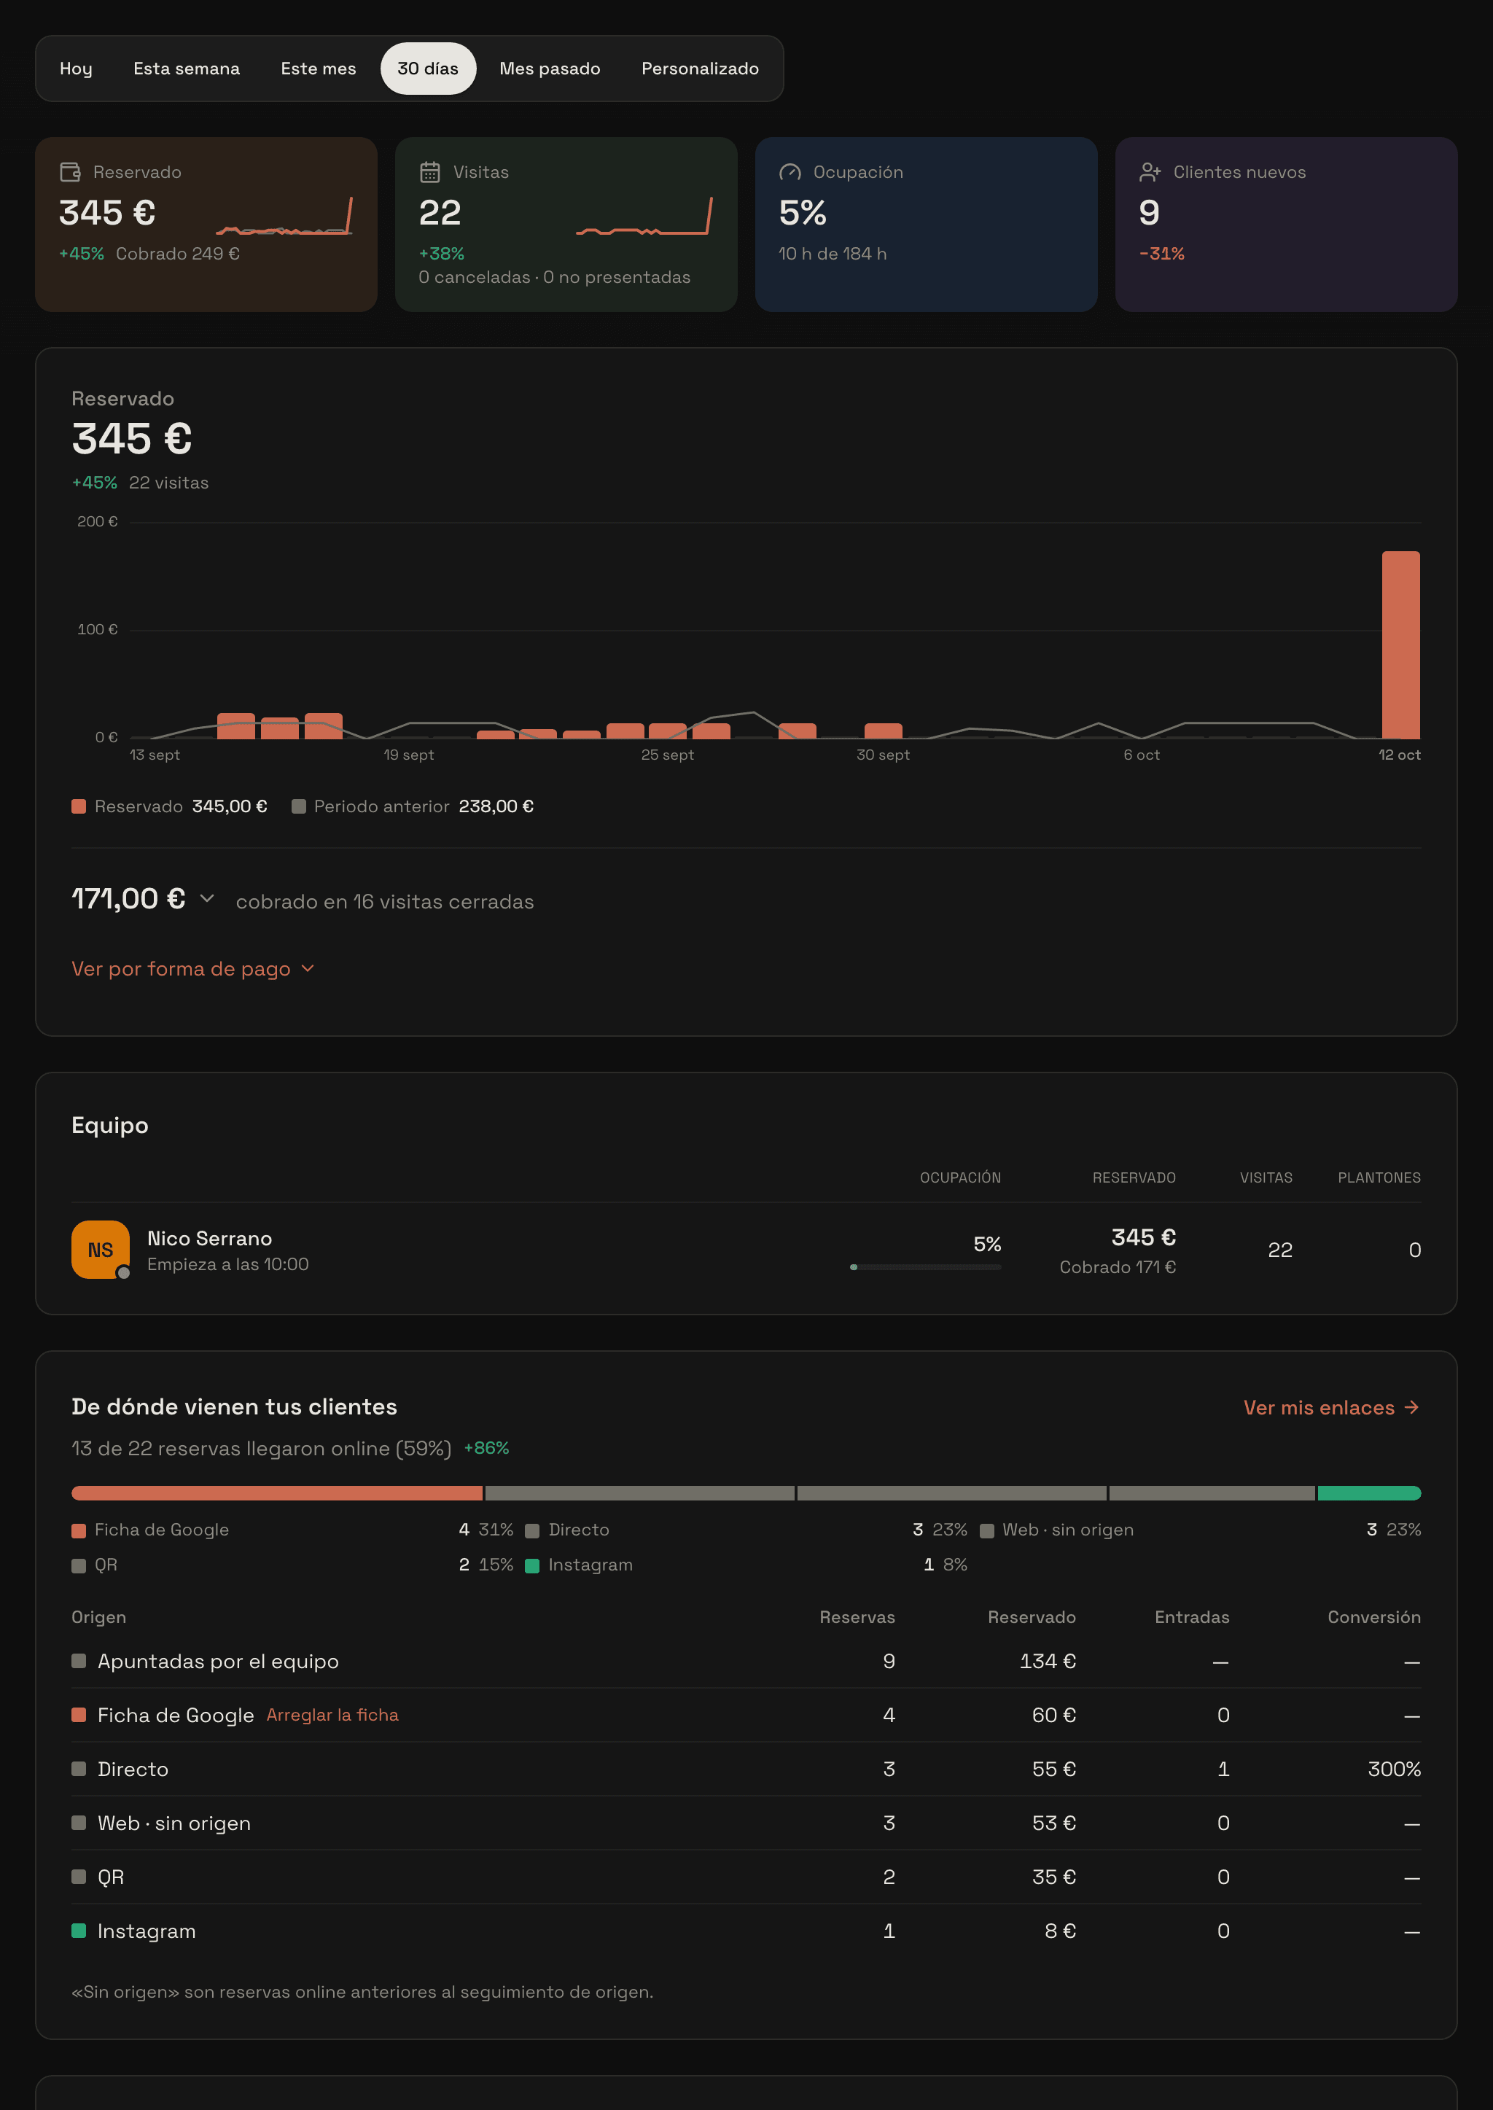Click the Visitas card sparkline
This screenshot has width=1493, height=2110.
(644, 216)
